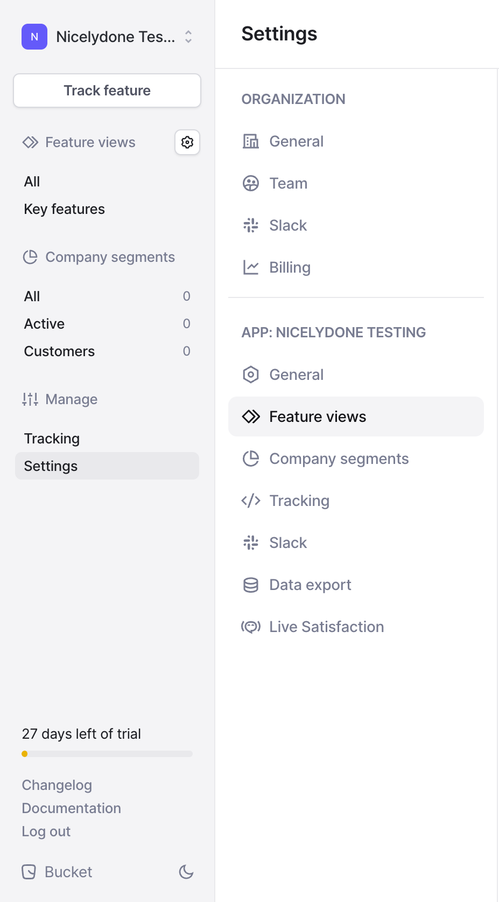
Task: Click Company segments pie icon in sidebar
Action: (x=30, y=257)
